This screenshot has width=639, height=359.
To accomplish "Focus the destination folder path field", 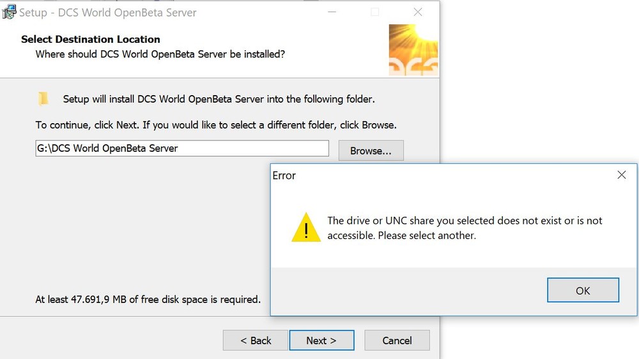I will [x=182, y=149].
